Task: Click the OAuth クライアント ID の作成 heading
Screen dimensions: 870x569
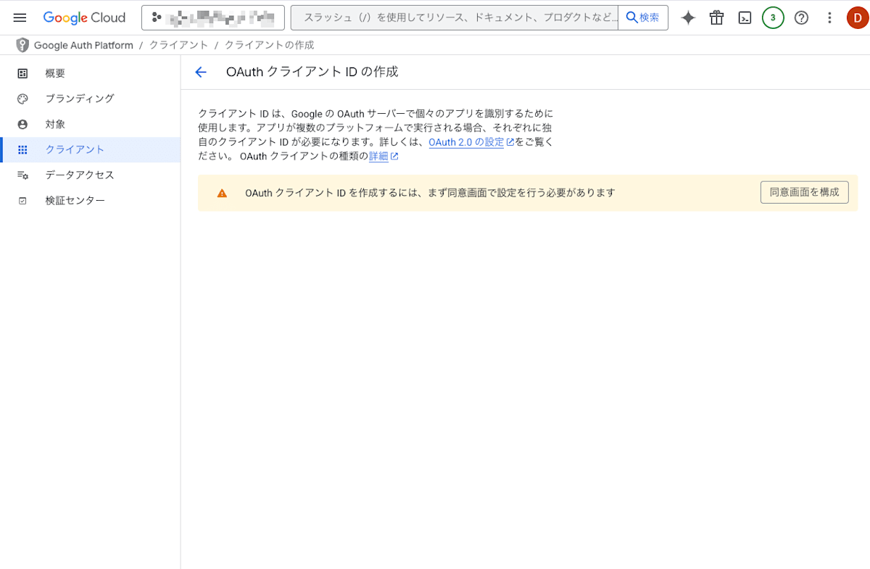Action: 312,72
